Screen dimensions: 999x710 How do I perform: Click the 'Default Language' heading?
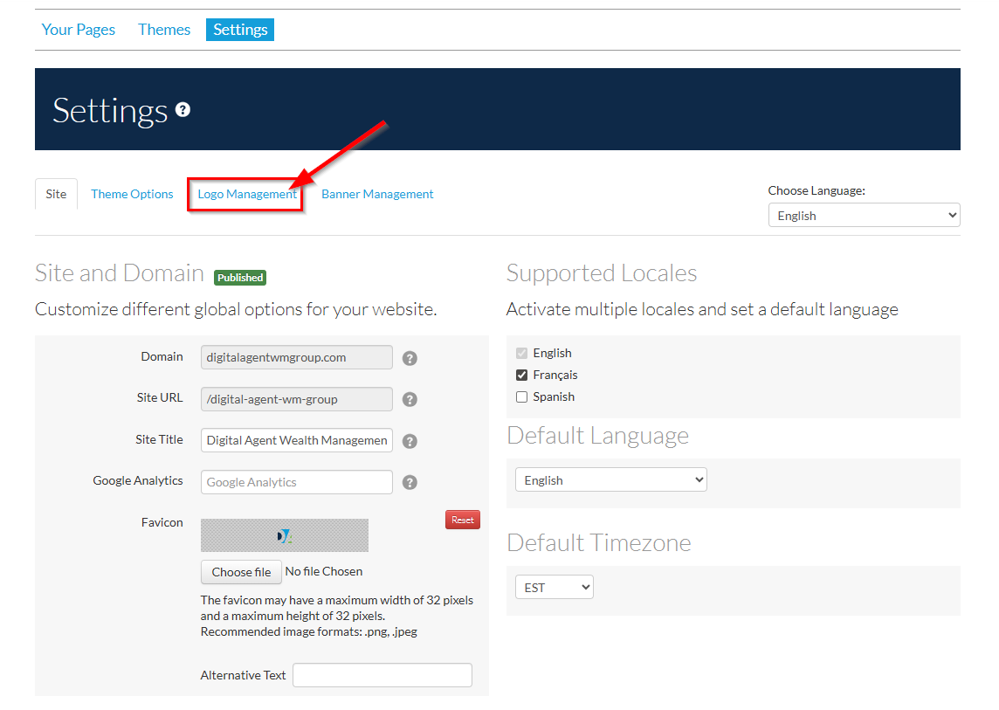click(x=597, y=435)
